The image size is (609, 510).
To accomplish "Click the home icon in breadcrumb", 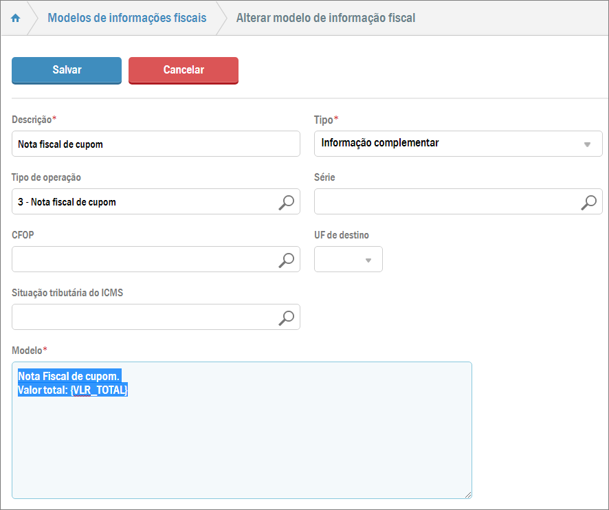I will tap(16, 18).
